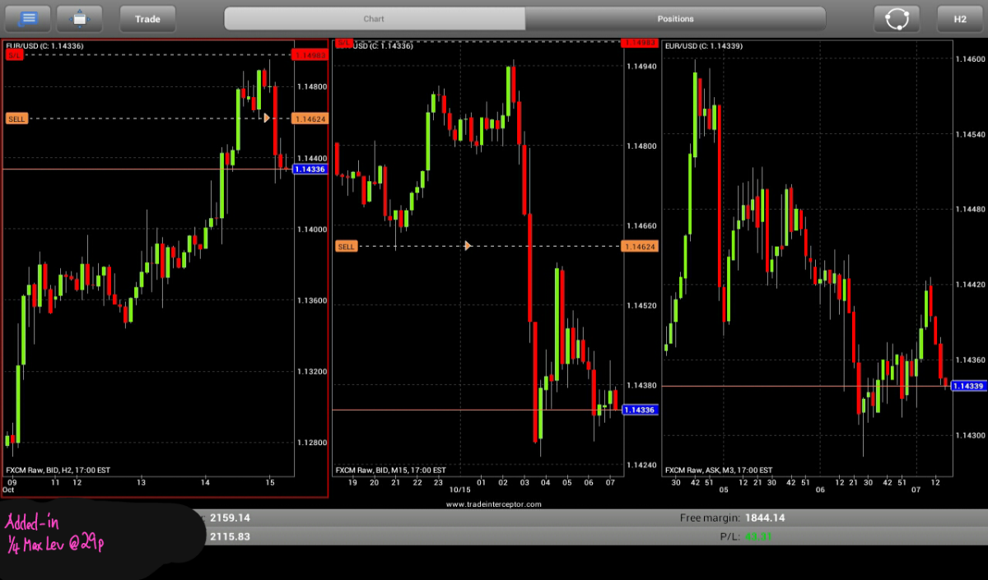The image size is (988, 580).
Task: Select the blue 1.14336 price label on M15 chart
Action: click(x=640, y=410)
